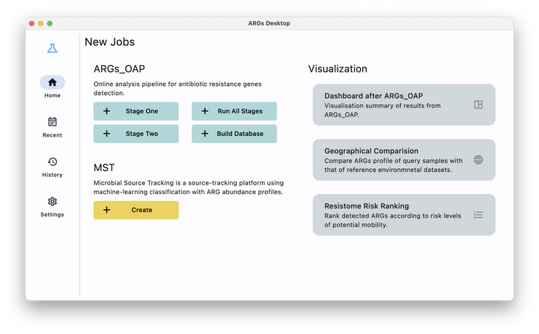This screenshot has width=539, height=334.
Task: Start a Stage Two job
Action: click(x=141, y=134)
